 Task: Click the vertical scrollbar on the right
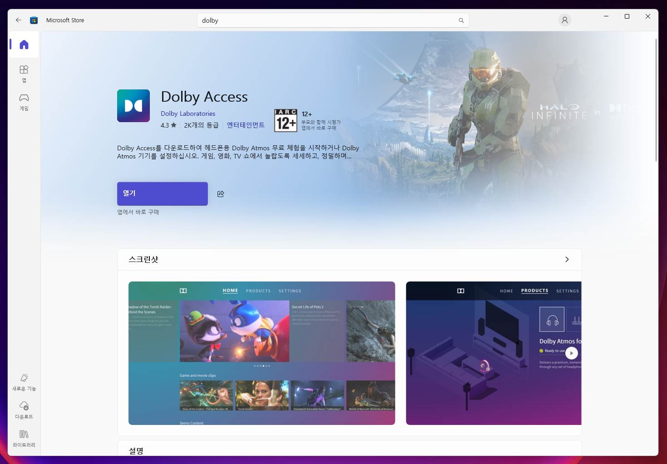656,100
